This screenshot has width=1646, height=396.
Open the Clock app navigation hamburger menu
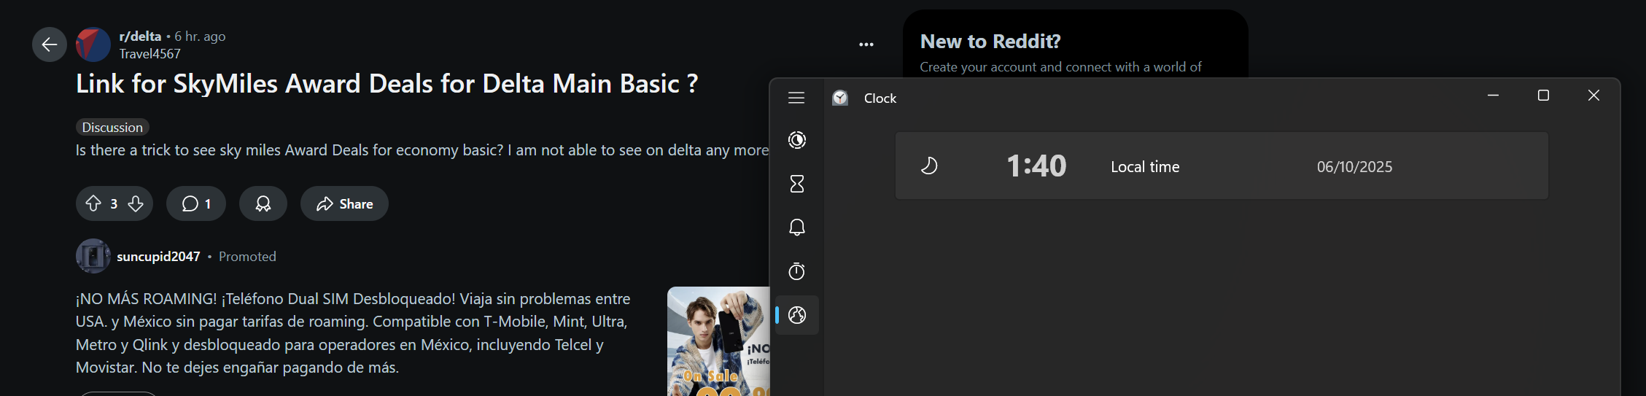click(796, 98)
